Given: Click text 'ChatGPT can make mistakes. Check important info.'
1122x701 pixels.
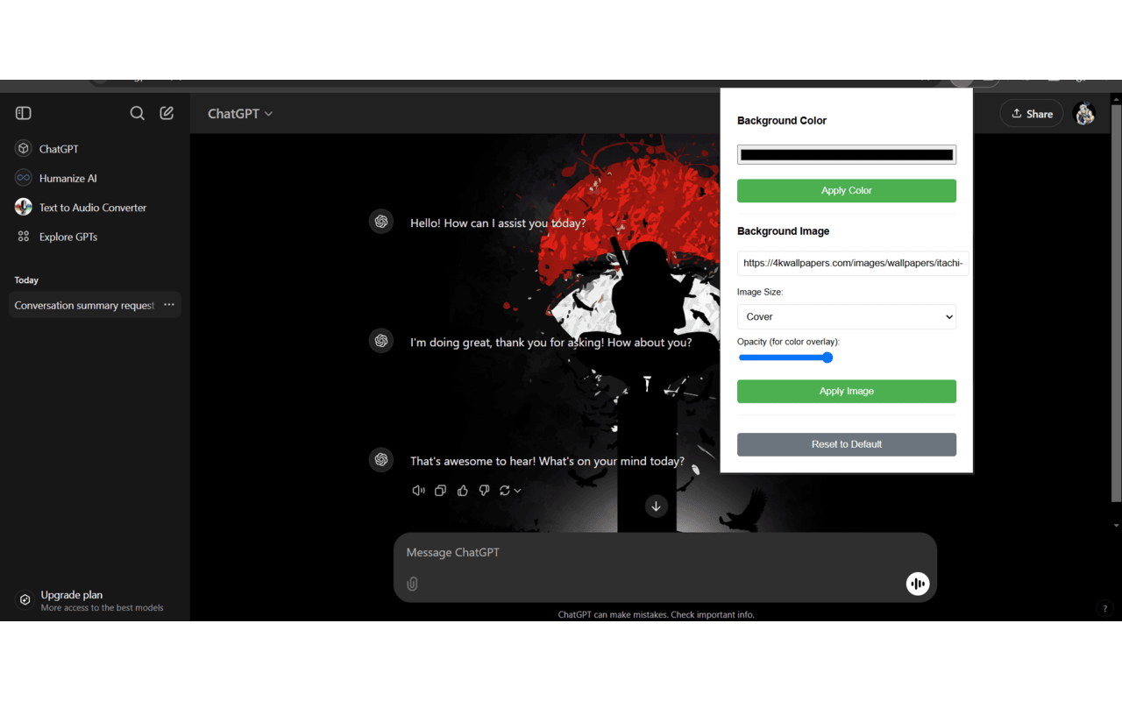Looking at the screenshot, I should tap(656, 615).
